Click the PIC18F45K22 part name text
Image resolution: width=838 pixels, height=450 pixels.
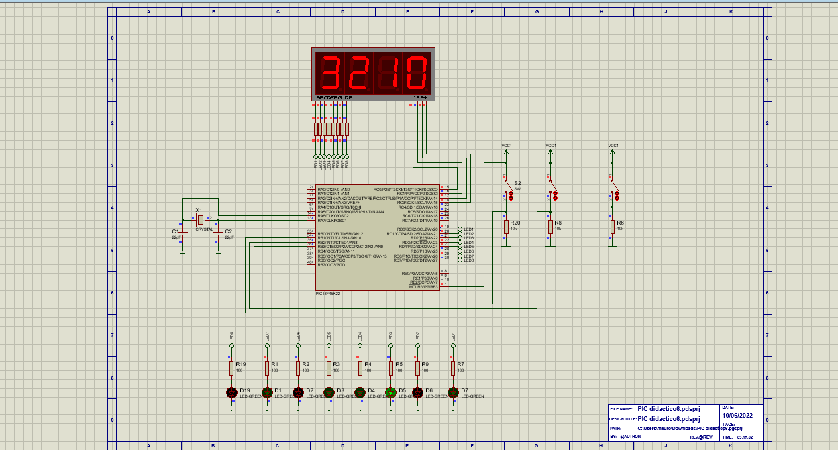[328, 294]
